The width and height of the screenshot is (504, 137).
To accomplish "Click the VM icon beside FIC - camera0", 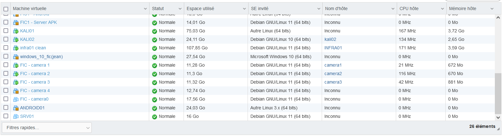I will click(x=16, y=99).
